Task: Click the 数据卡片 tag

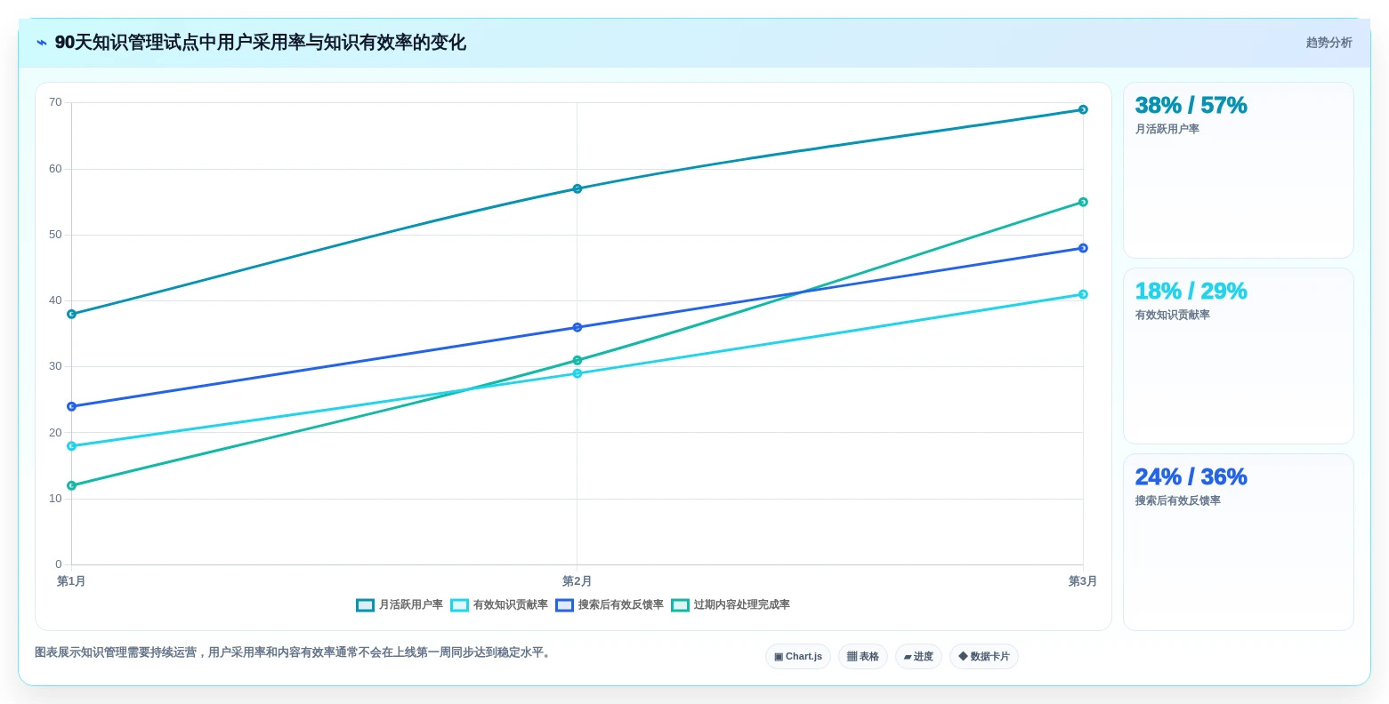Action: (984, 657)
